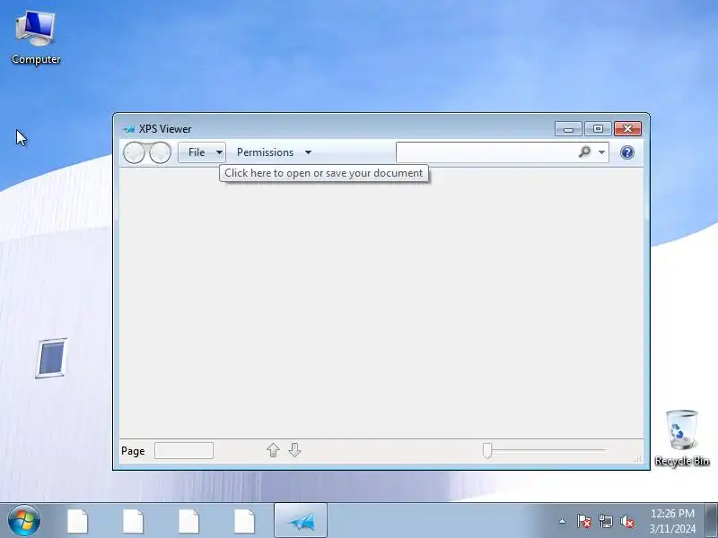718x538 pixels.
Task: Click inside the search text box
Action: pos(486,152)
